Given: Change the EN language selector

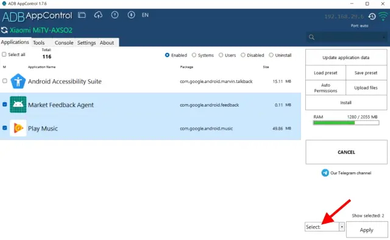Looking at the screenshot, I should click(x=145, y=15).
